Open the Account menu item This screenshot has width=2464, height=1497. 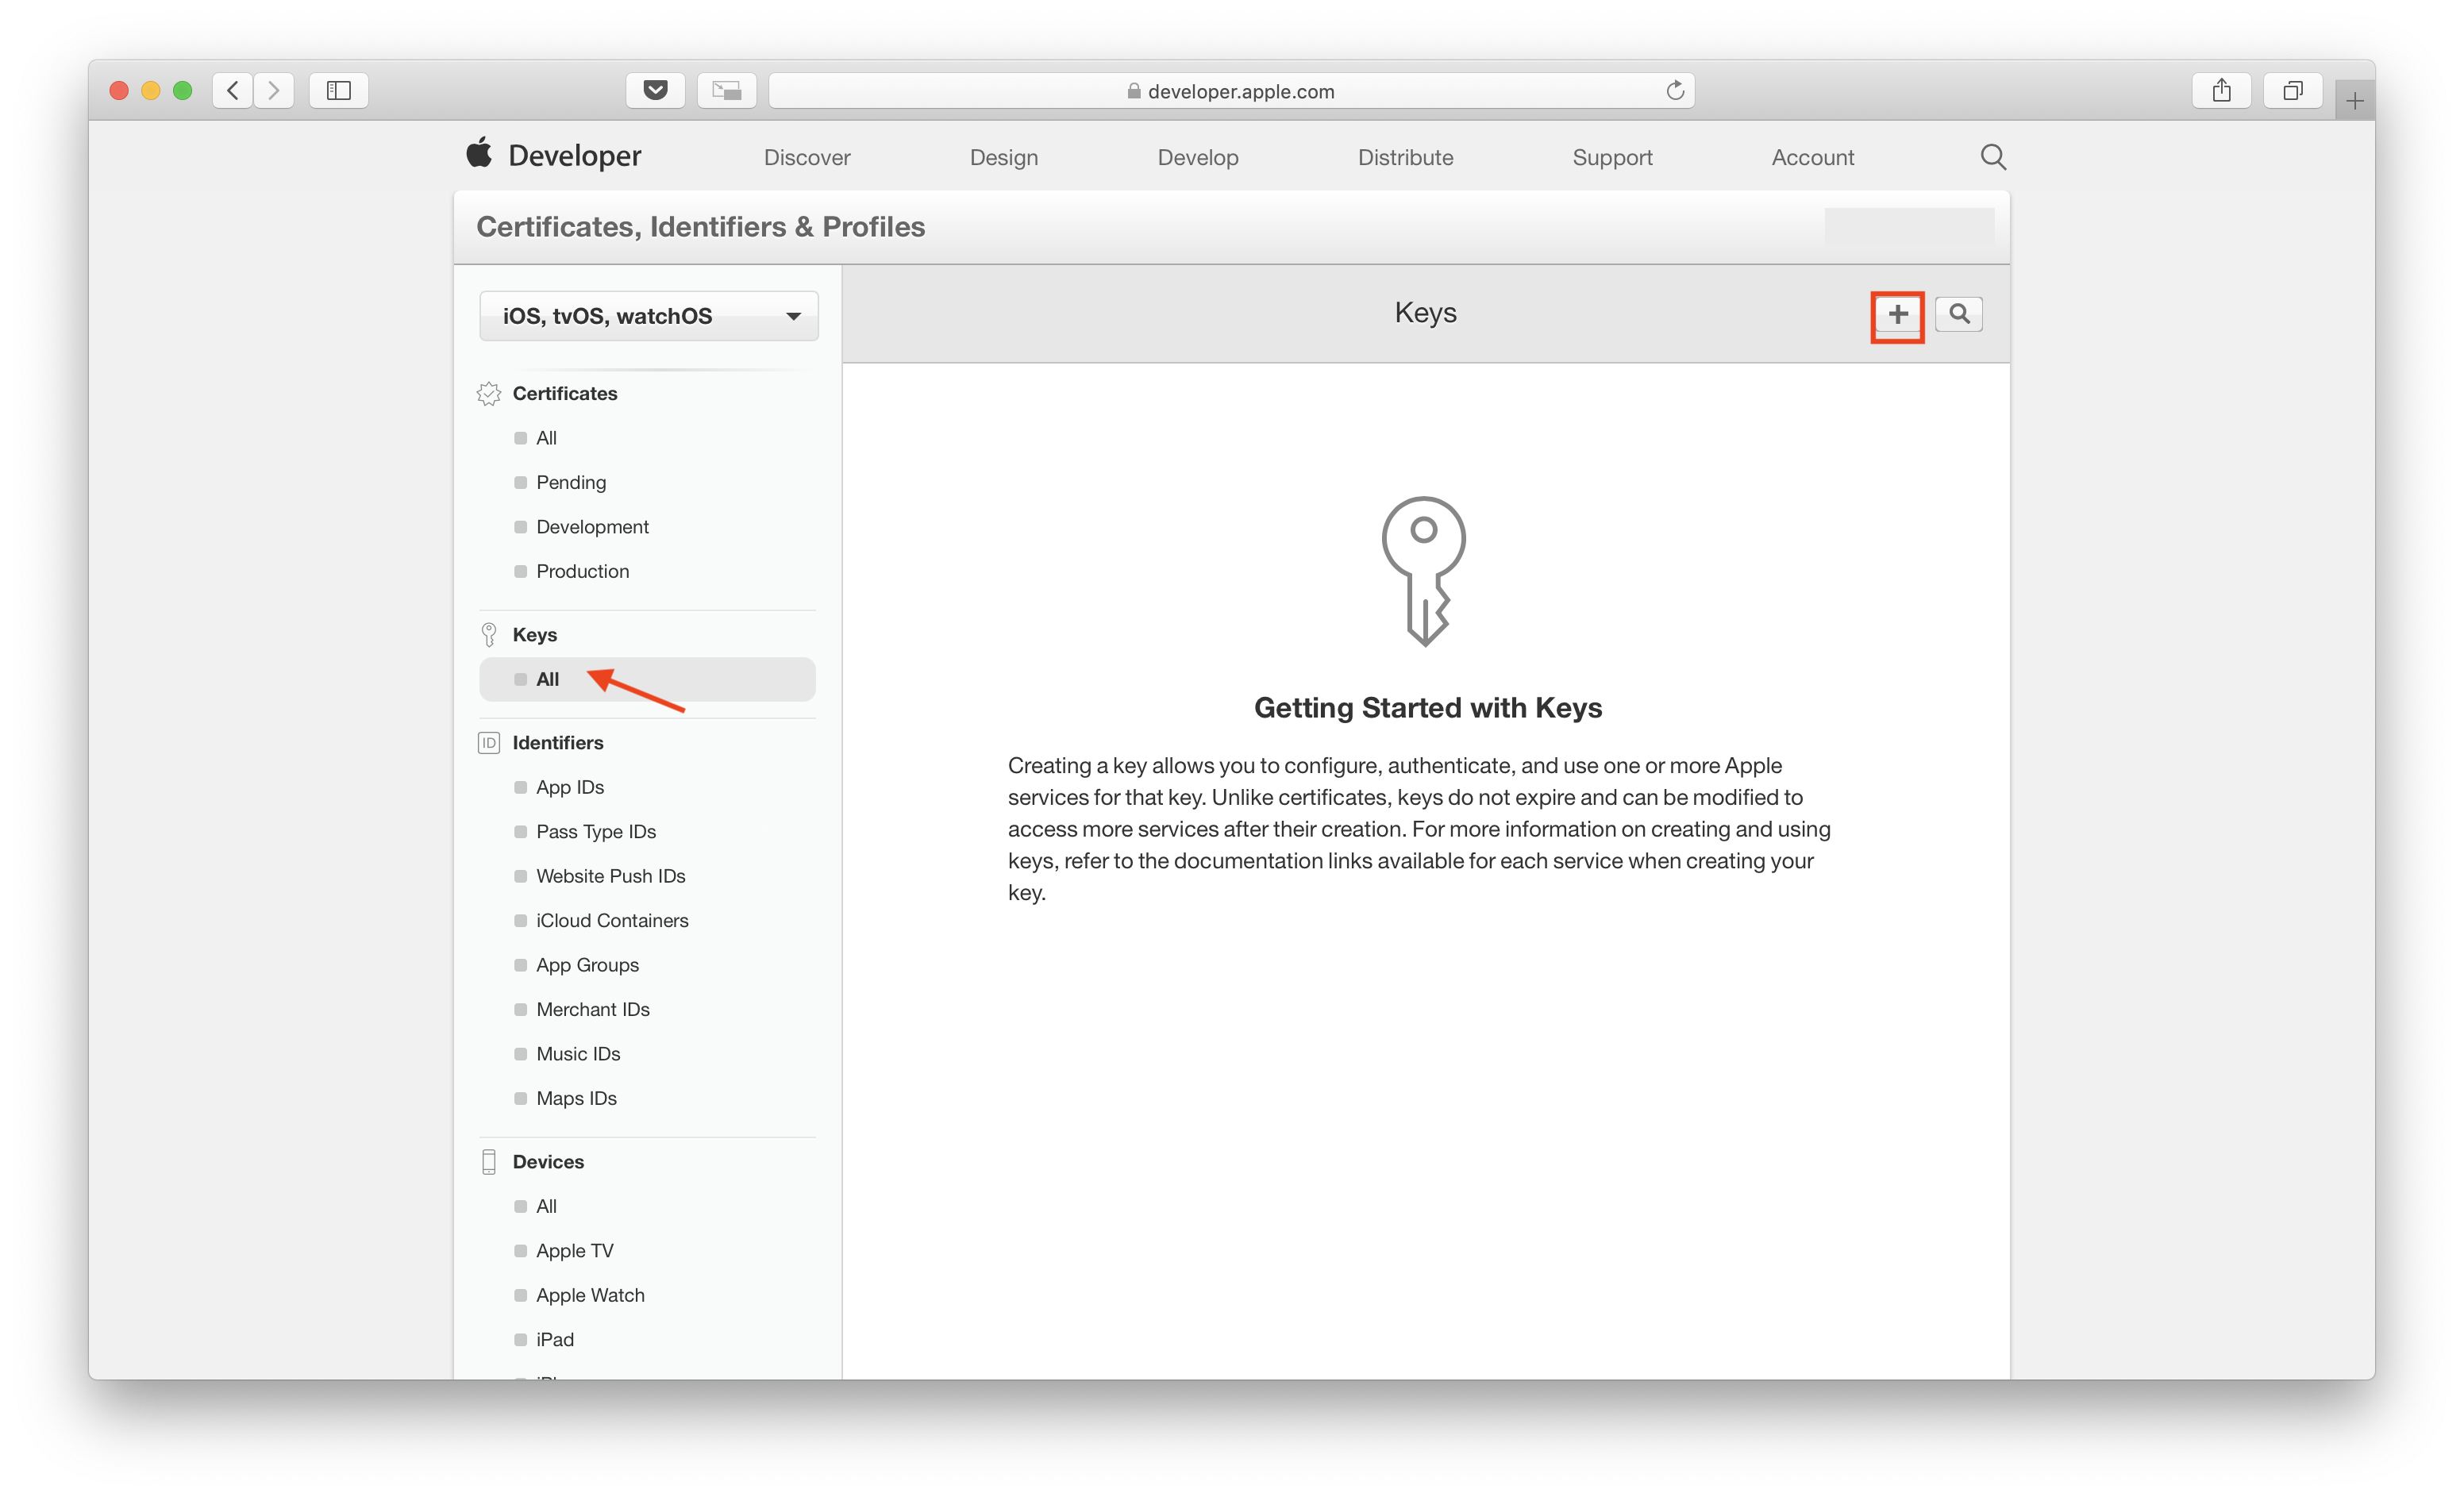coord(1812,158)
